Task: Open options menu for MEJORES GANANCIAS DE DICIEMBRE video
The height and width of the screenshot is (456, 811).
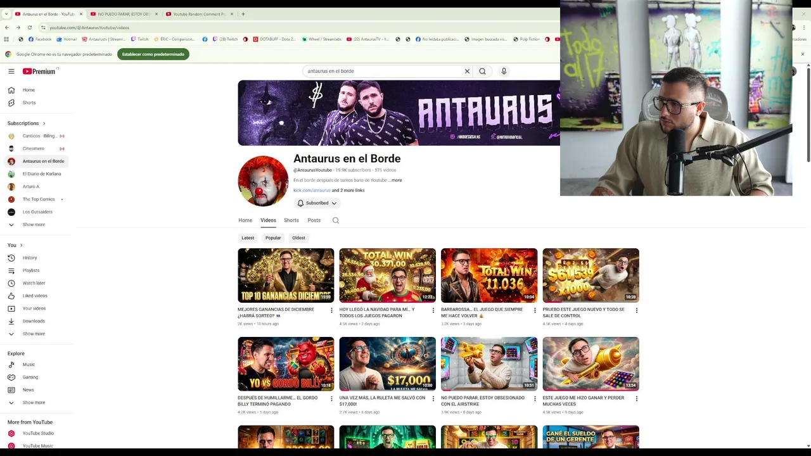Action: (331, 310)
